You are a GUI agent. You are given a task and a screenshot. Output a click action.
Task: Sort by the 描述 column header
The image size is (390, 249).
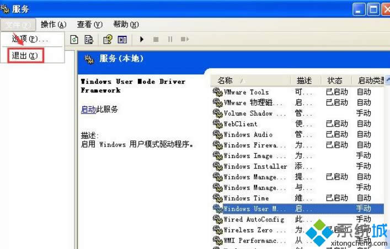[304, 80]
